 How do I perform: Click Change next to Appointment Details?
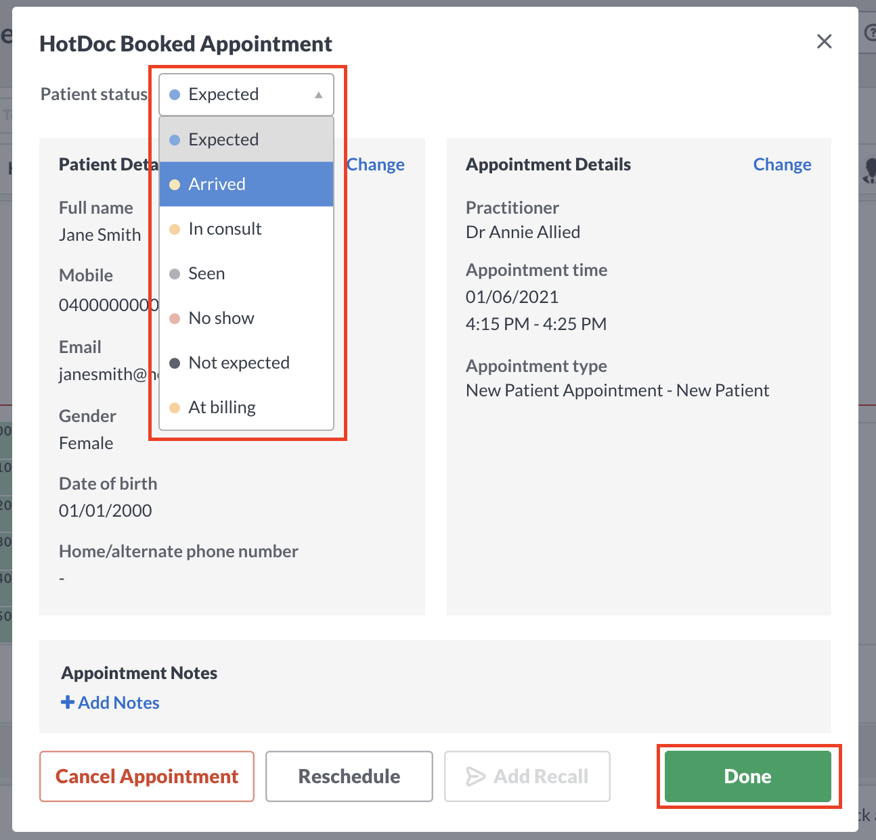pyautogui.click(x=782, y=164)
